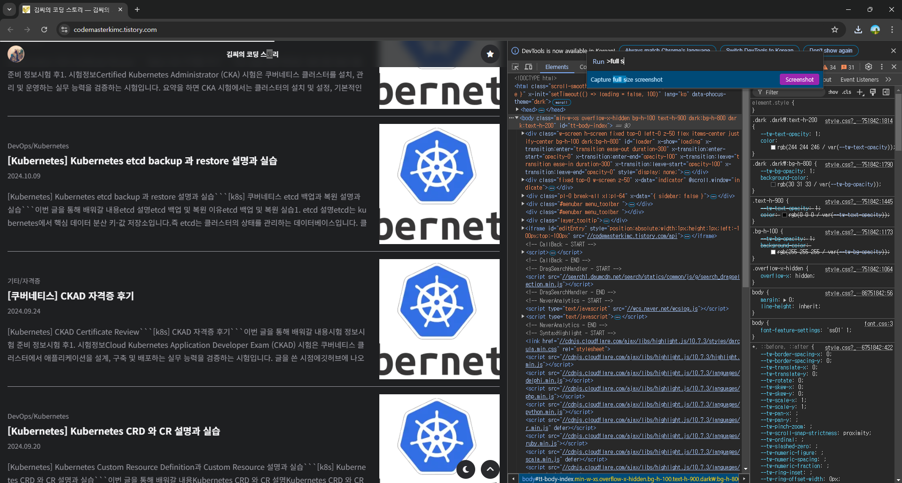The image size is (902, 483).
Task: Open DevTools more options menu
Action: tap(882, 67)
